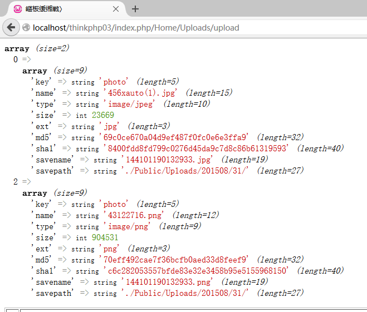Go back using the browser back arrow
The height and width of the screenshot is (312, 367).
11,27
